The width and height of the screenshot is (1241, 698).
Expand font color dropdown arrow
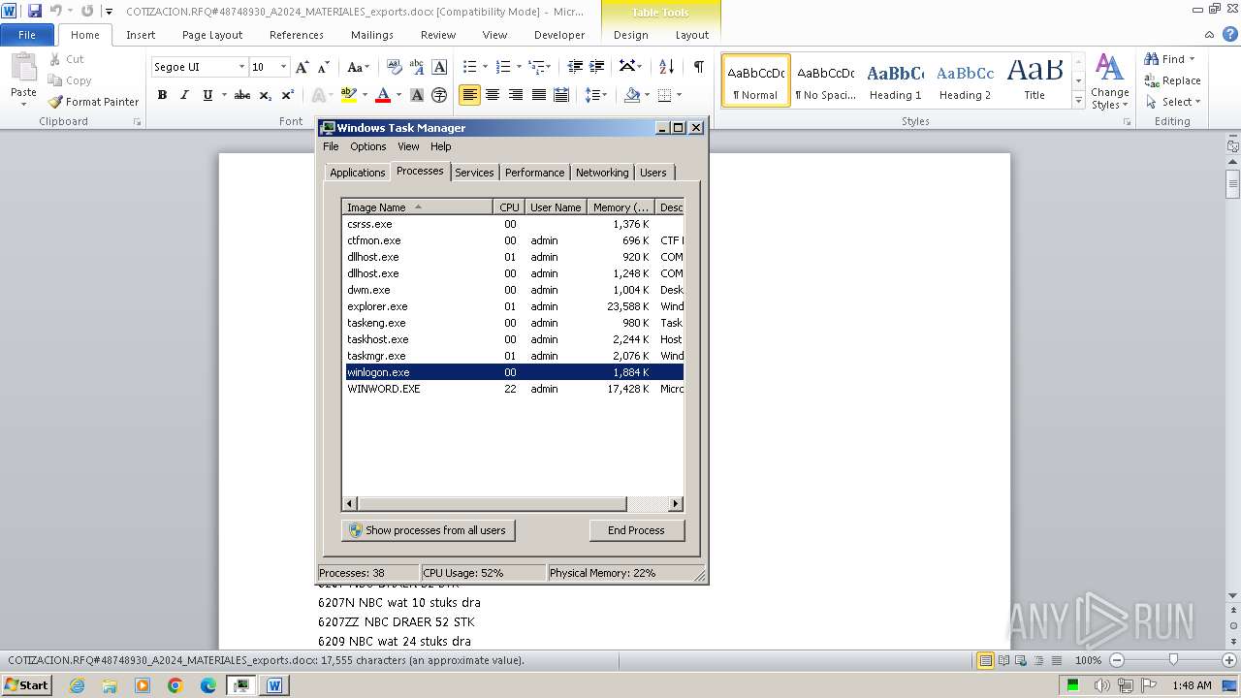(x=398, y=95)
